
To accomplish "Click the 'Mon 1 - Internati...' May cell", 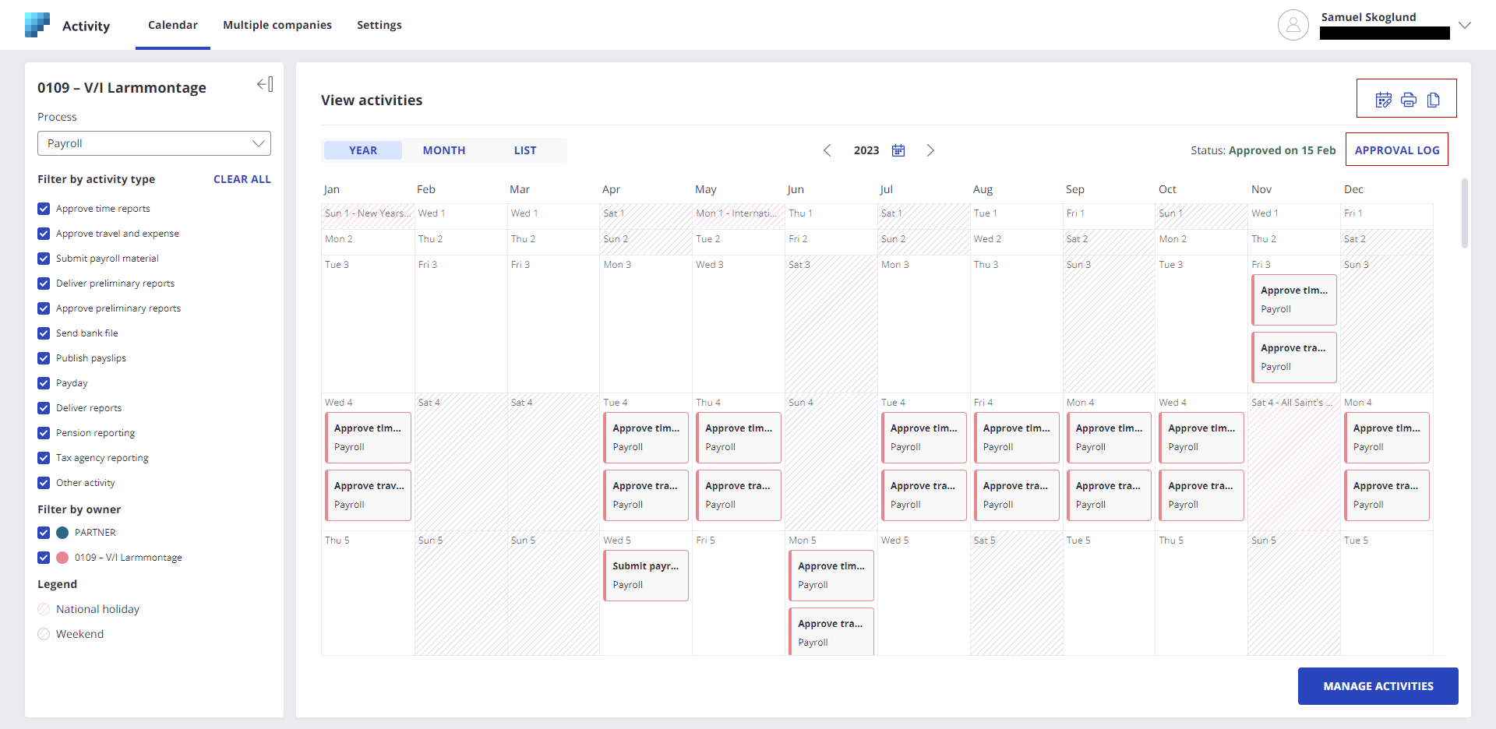I will click(x=739, y=217).
